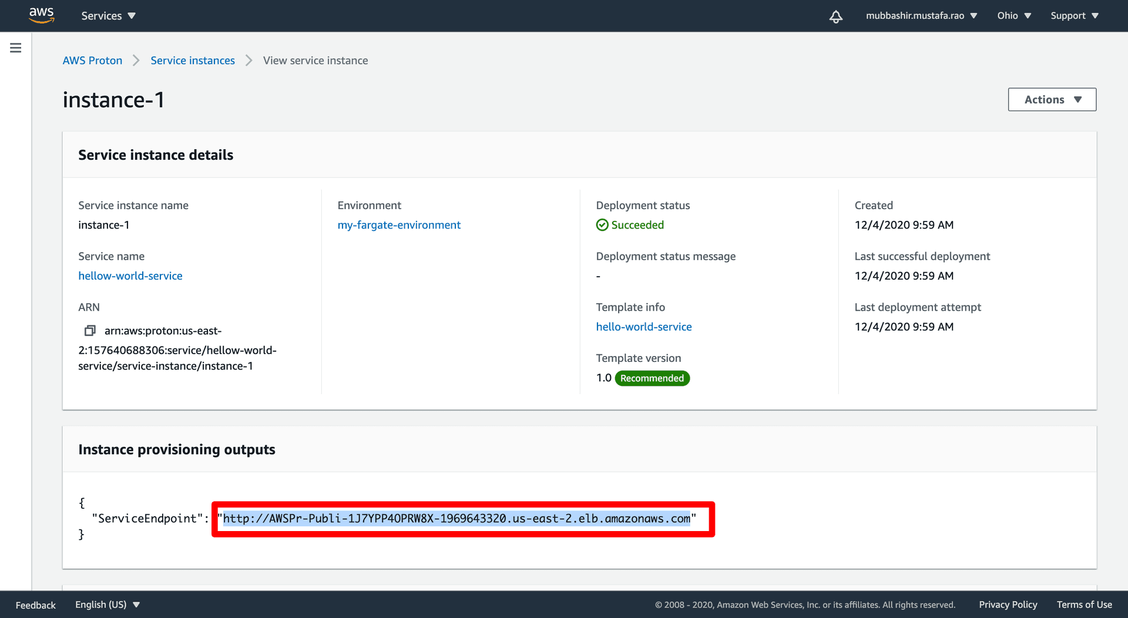Image resolution: width=1128 pixels, height=618 pixels.
Task: Expand the Support menu
Action: 1075,16
